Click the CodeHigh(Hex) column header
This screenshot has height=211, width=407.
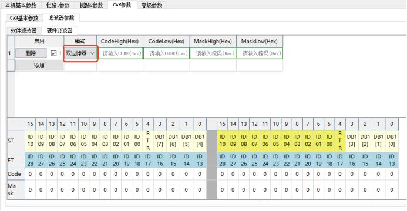(x=120, y=42)
